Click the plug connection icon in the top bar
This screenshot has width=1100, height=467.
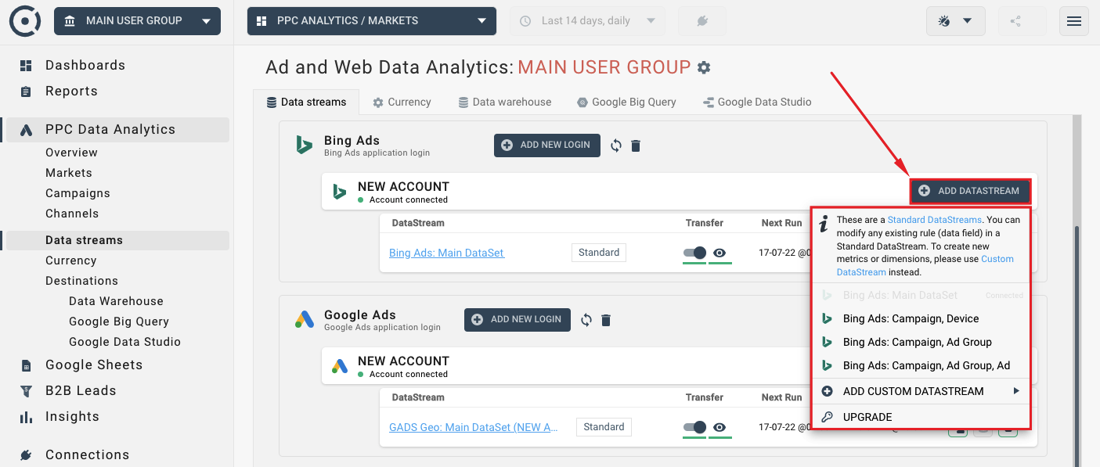(702, 21)
